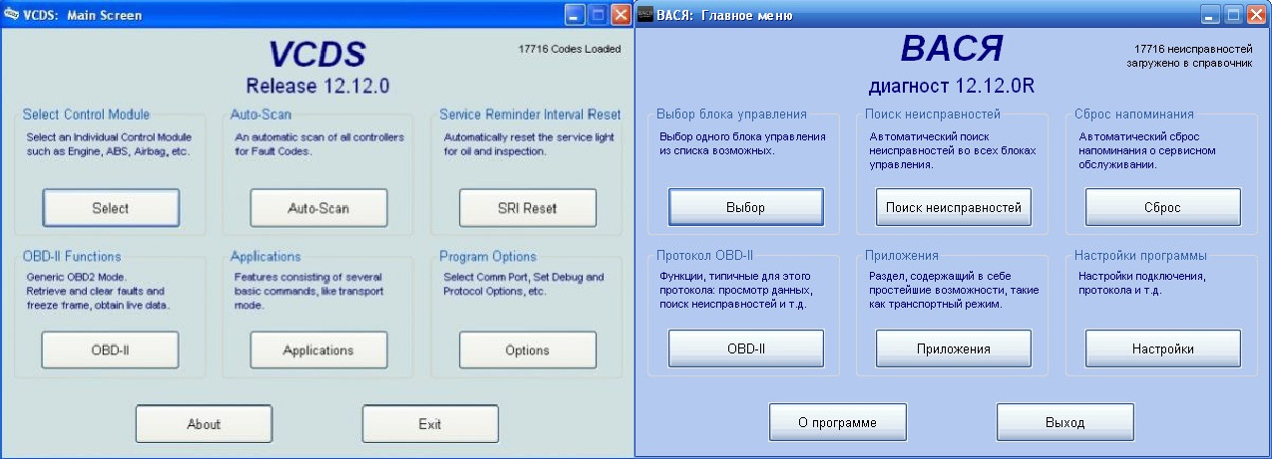Image resolution: width=1272 pixels, height=459 pixels.
Task: Click the 'Сброс напоминания' group label
Action: (1134, 115)
